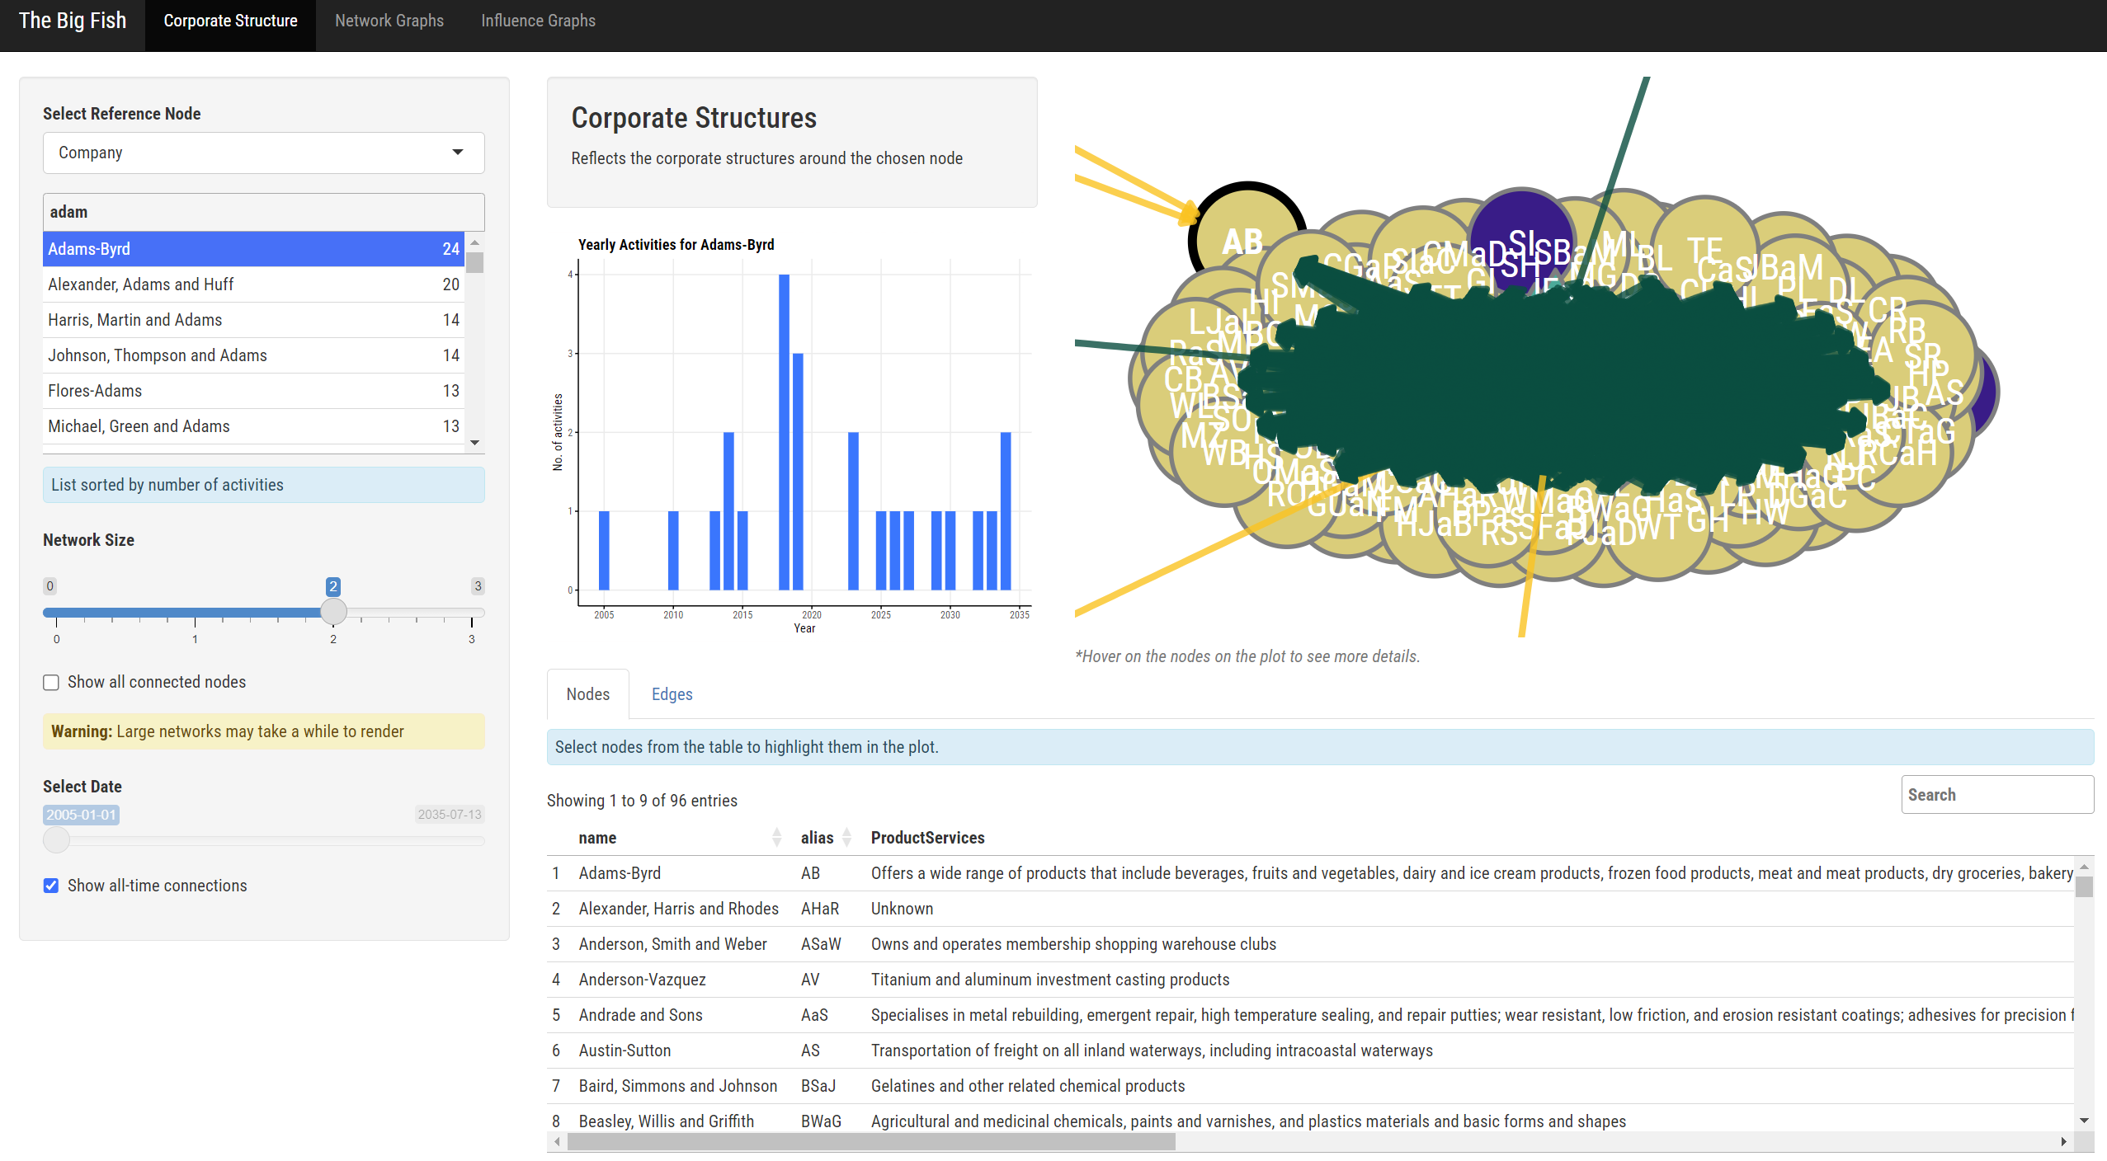Click the Network Size slider handle
This screenshot has height=1161, width=2107.
pos(333,612)
